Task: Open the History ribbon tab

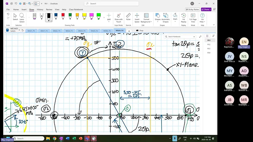Action: pyautogui.click(x=40, y=9)
